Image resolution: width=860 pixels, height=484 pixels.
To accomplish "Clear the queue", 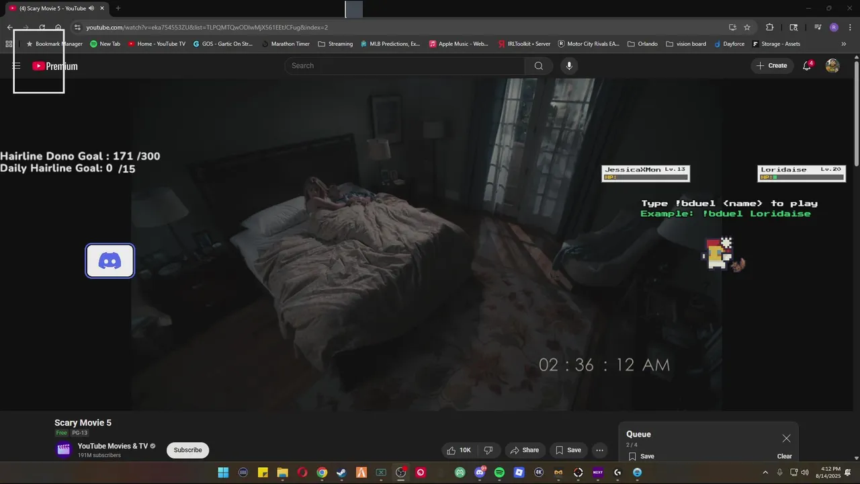I will [785, 456].
